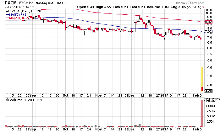Click the Nov label on price chart axis
220x132 pixels.
tap(98, 95)
